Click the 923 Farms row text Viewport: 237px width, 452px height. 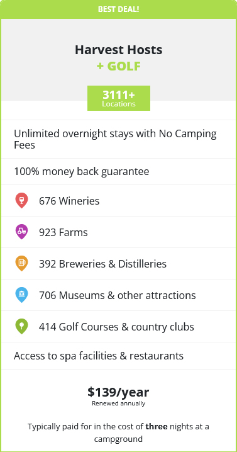[63, 232]
